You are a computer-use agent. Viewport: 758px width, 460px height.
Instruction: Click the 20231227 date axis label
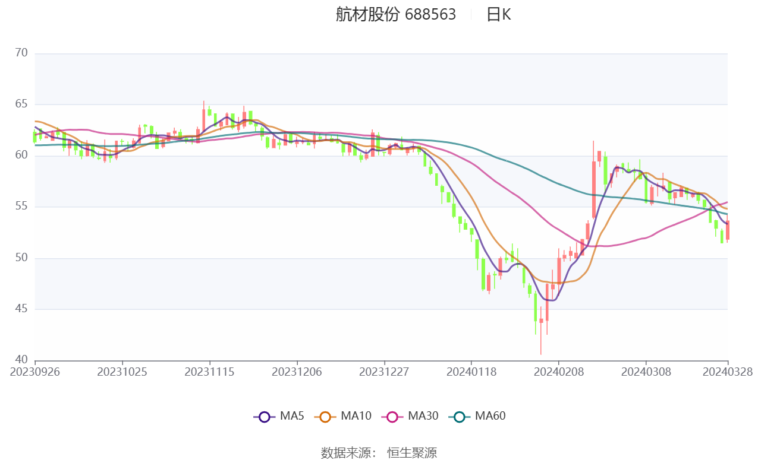tap(384, 372)
